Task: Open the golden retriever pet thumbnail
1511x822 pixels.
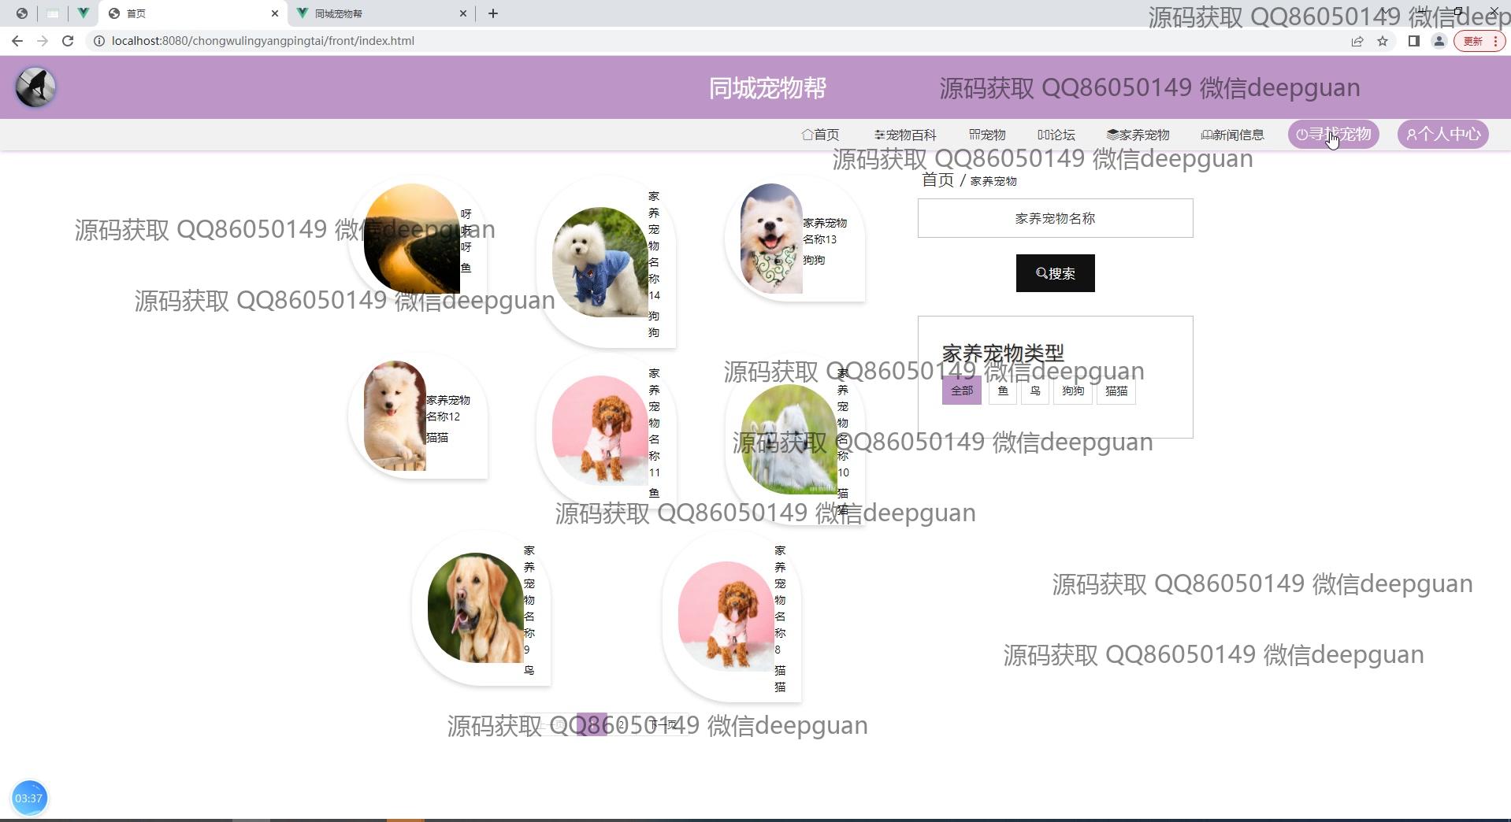Action: 475,607
